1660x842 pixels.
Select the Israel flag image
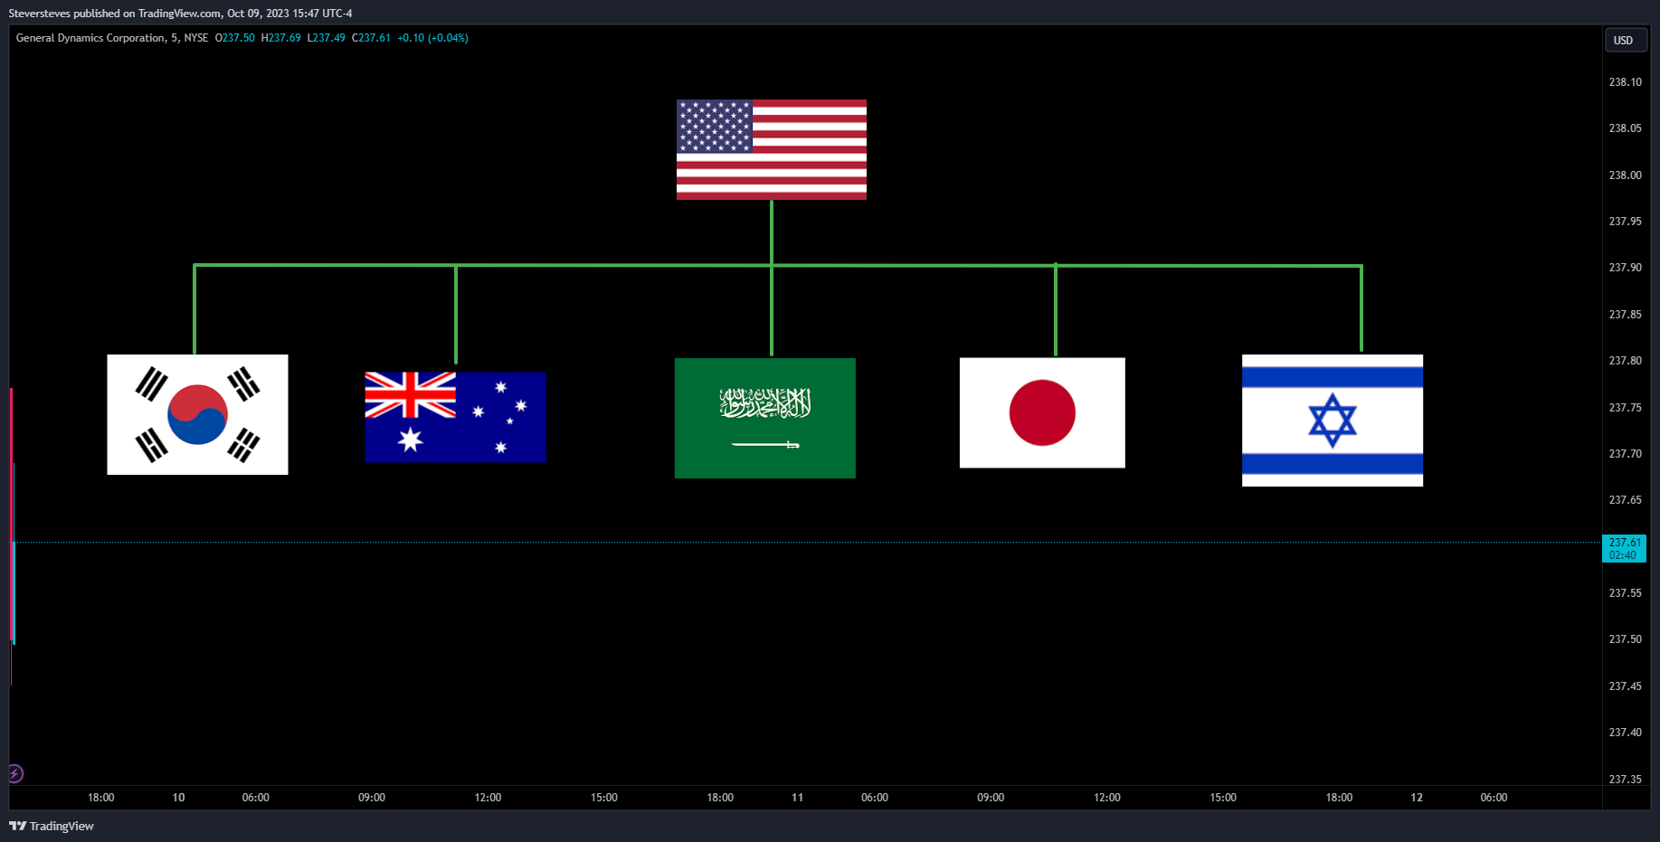(x=1333, y=421)
